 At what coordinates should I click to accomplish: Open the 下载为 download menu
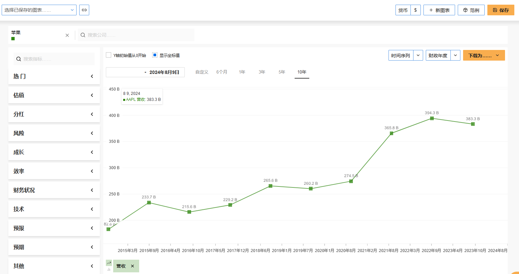point(484,55)
